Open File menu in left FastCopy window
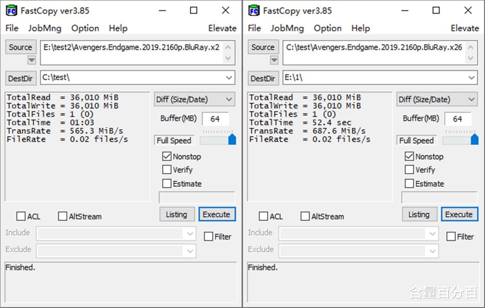Image resolution: width=485 pixels, height=308 pixels. click(12, 28)
